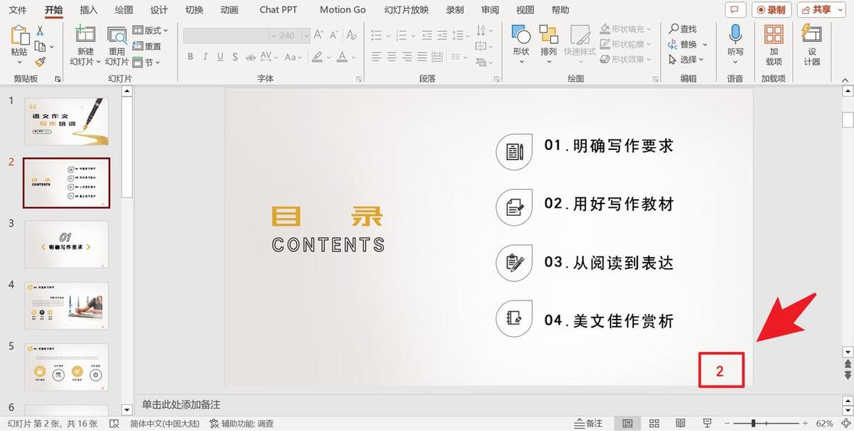Select slide 3 thumbnail in the slide panel
This screenshot has width=854, height=431.
66,244
